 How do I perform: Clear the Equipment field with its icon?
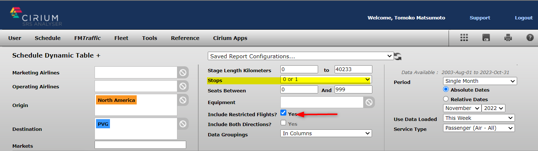click(369, 102)
